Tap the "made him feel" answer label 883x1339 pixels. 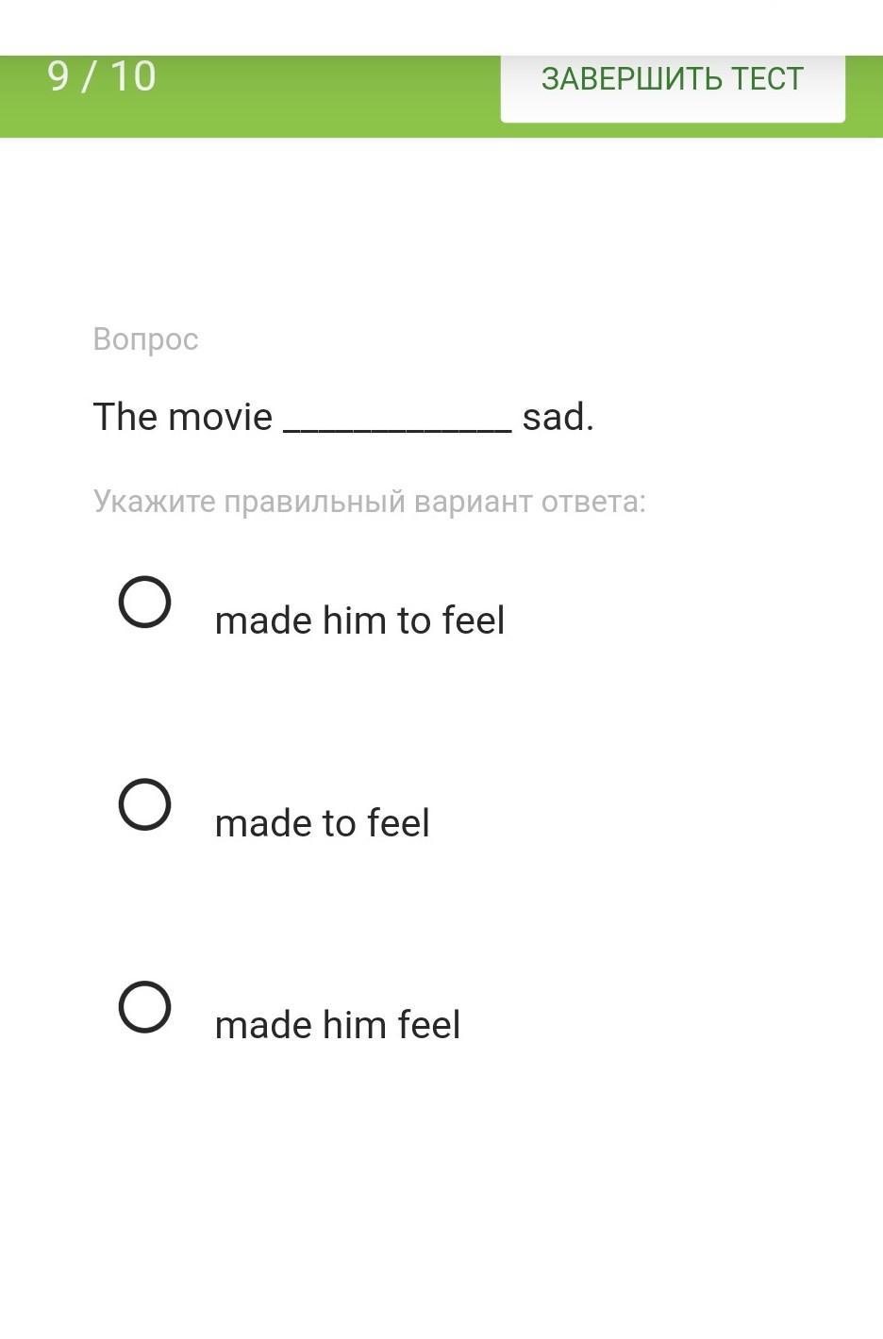337,1025
